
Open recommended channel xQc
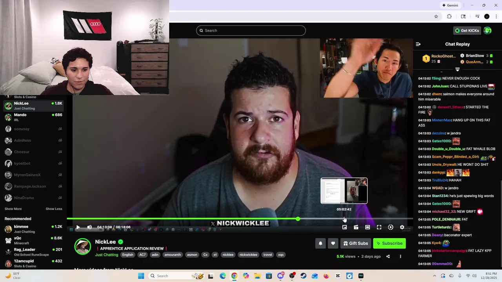click(x=33, y=240)
